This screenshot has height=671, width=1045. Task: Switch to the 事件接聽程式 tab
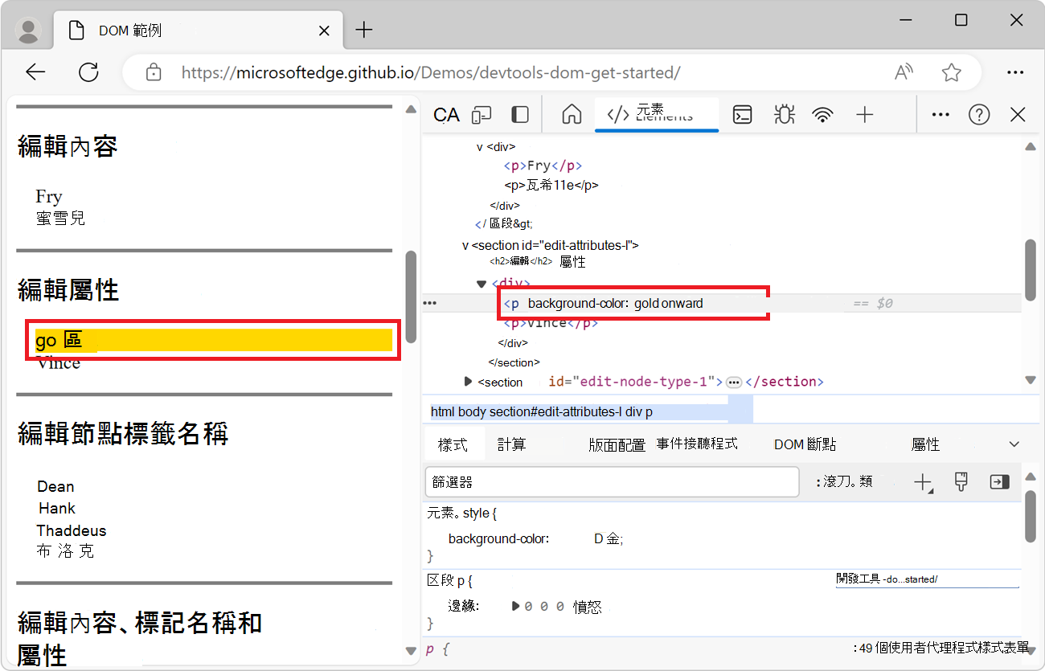click(697, 444)
